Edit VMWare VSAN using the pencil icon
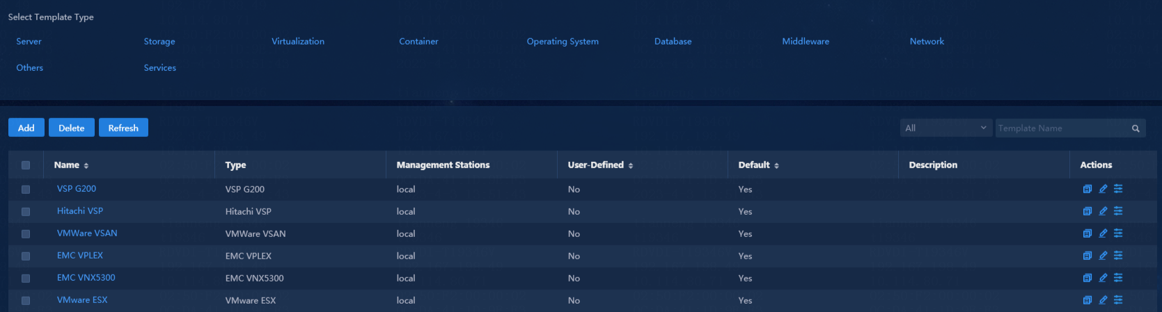This screenshot has width=1162, height=312. [1103, 233]
